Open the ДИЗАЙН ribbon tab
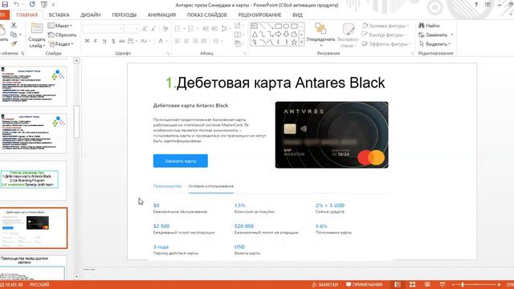The image size is (514, 289). click(x=91, y=14)
